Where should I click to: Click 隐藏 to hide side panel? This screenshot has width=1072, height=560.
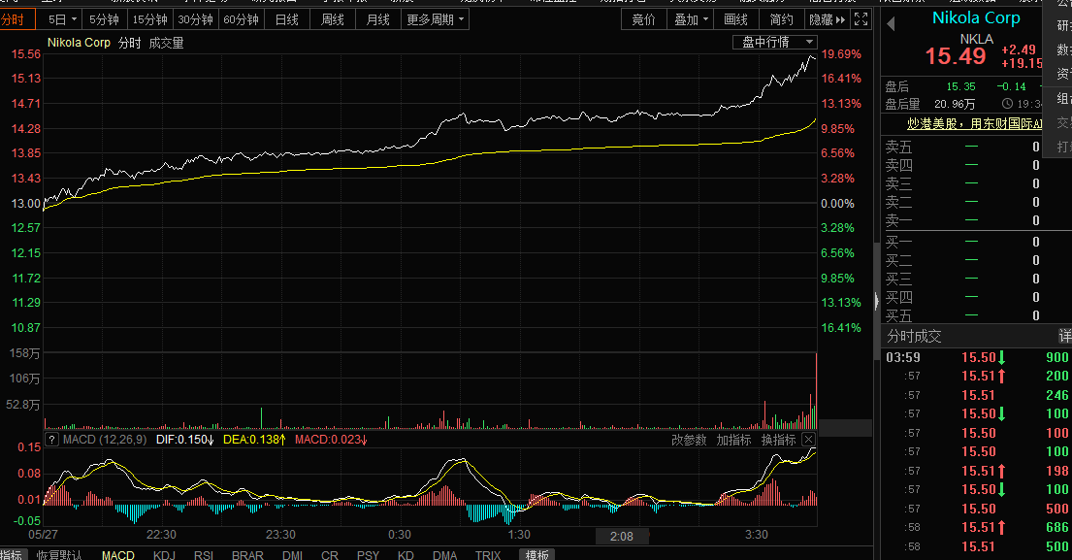pyautogui.click(x=827, y=19)
